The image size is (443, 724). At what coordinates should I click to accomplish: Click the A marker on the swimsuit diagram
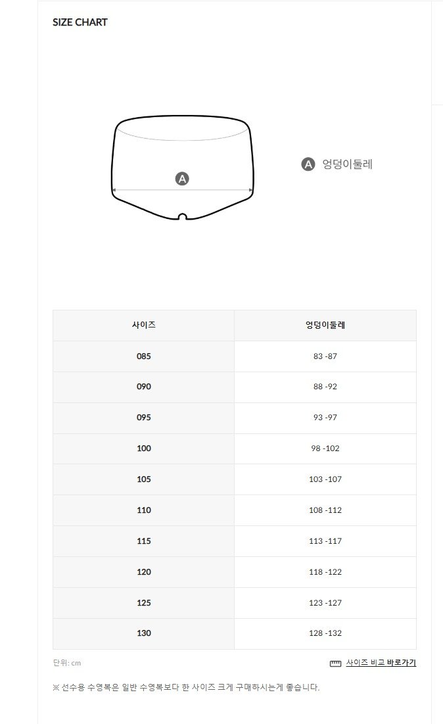tap(182, 179)
